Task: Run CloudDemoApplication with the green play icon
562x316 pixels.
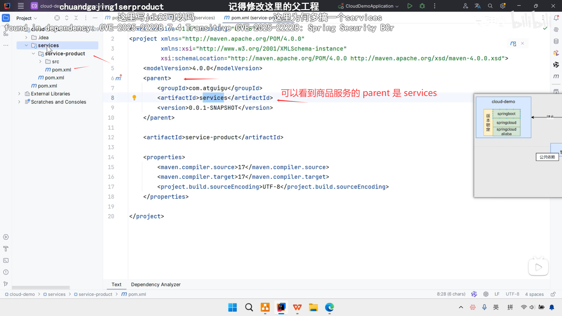Action: click(x=410, y=6)
